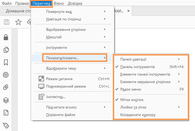The width and height of the screenshot is (195, 131).
Task: Click the target destinations sidebar icon
Action: (6, 75)
